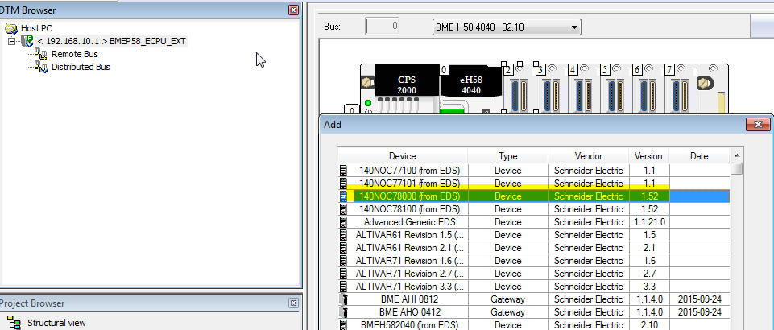Click the BME AHI 0812 gateway icon

tap(344, 299)
